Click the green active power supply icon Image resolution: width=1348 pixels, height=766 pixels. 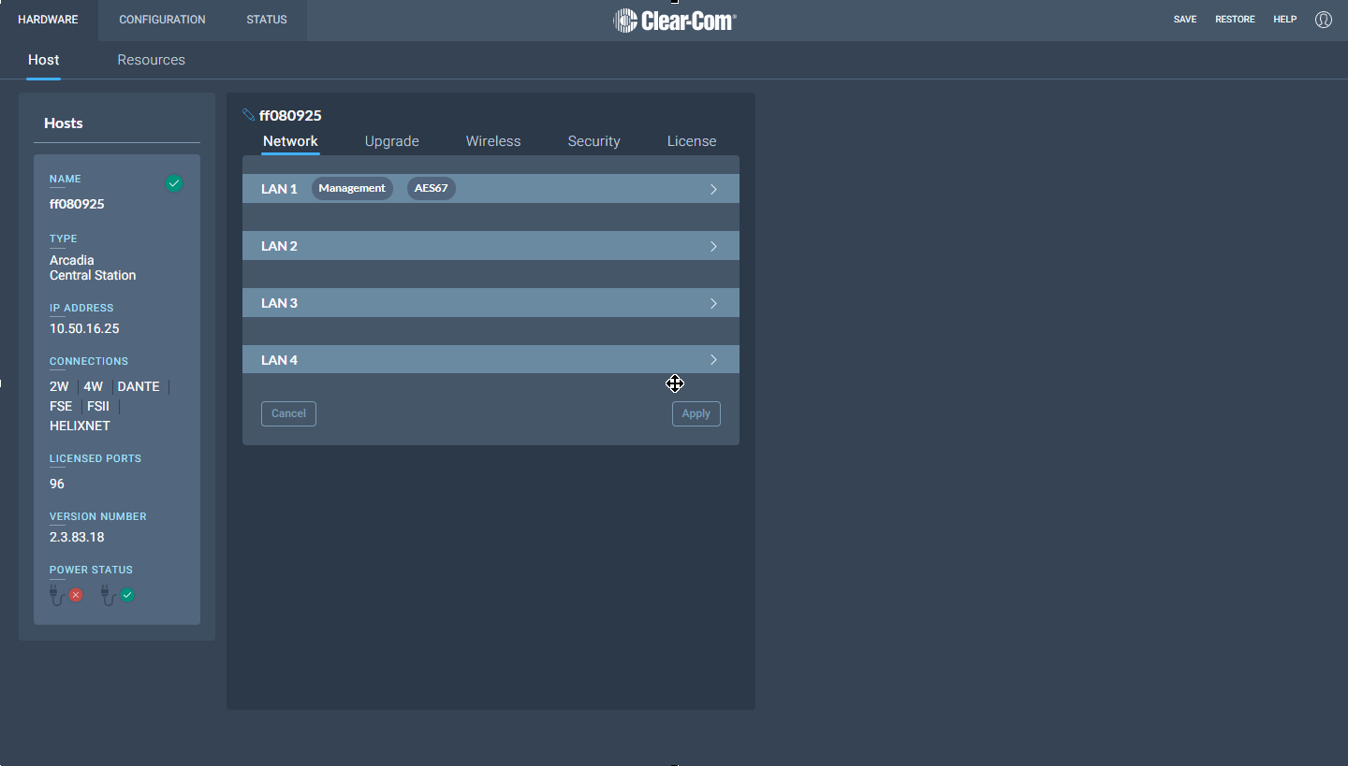coord(126,595)
